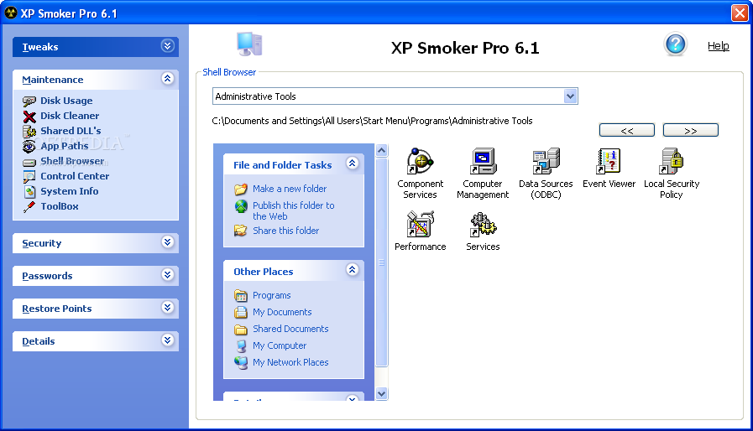
Task: Click the computer logo icon beside the title
Action: (249, 44)
